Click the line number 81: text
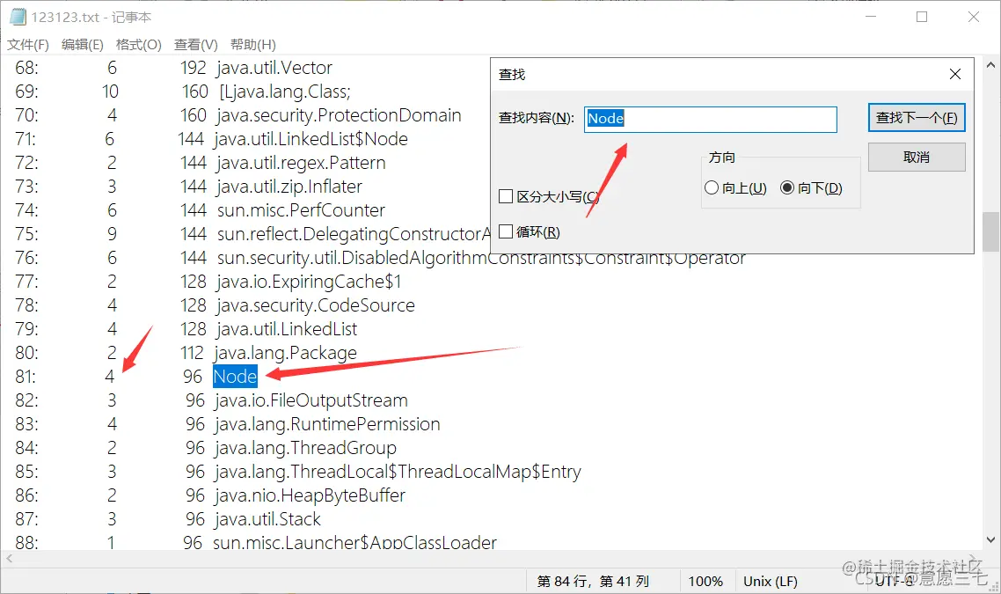The height and width of the screenshot is (594, 1001). click(26, 377)
